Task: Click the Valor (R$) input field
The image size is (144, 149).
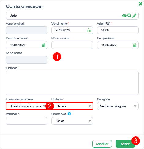Action: pos(118,30)
